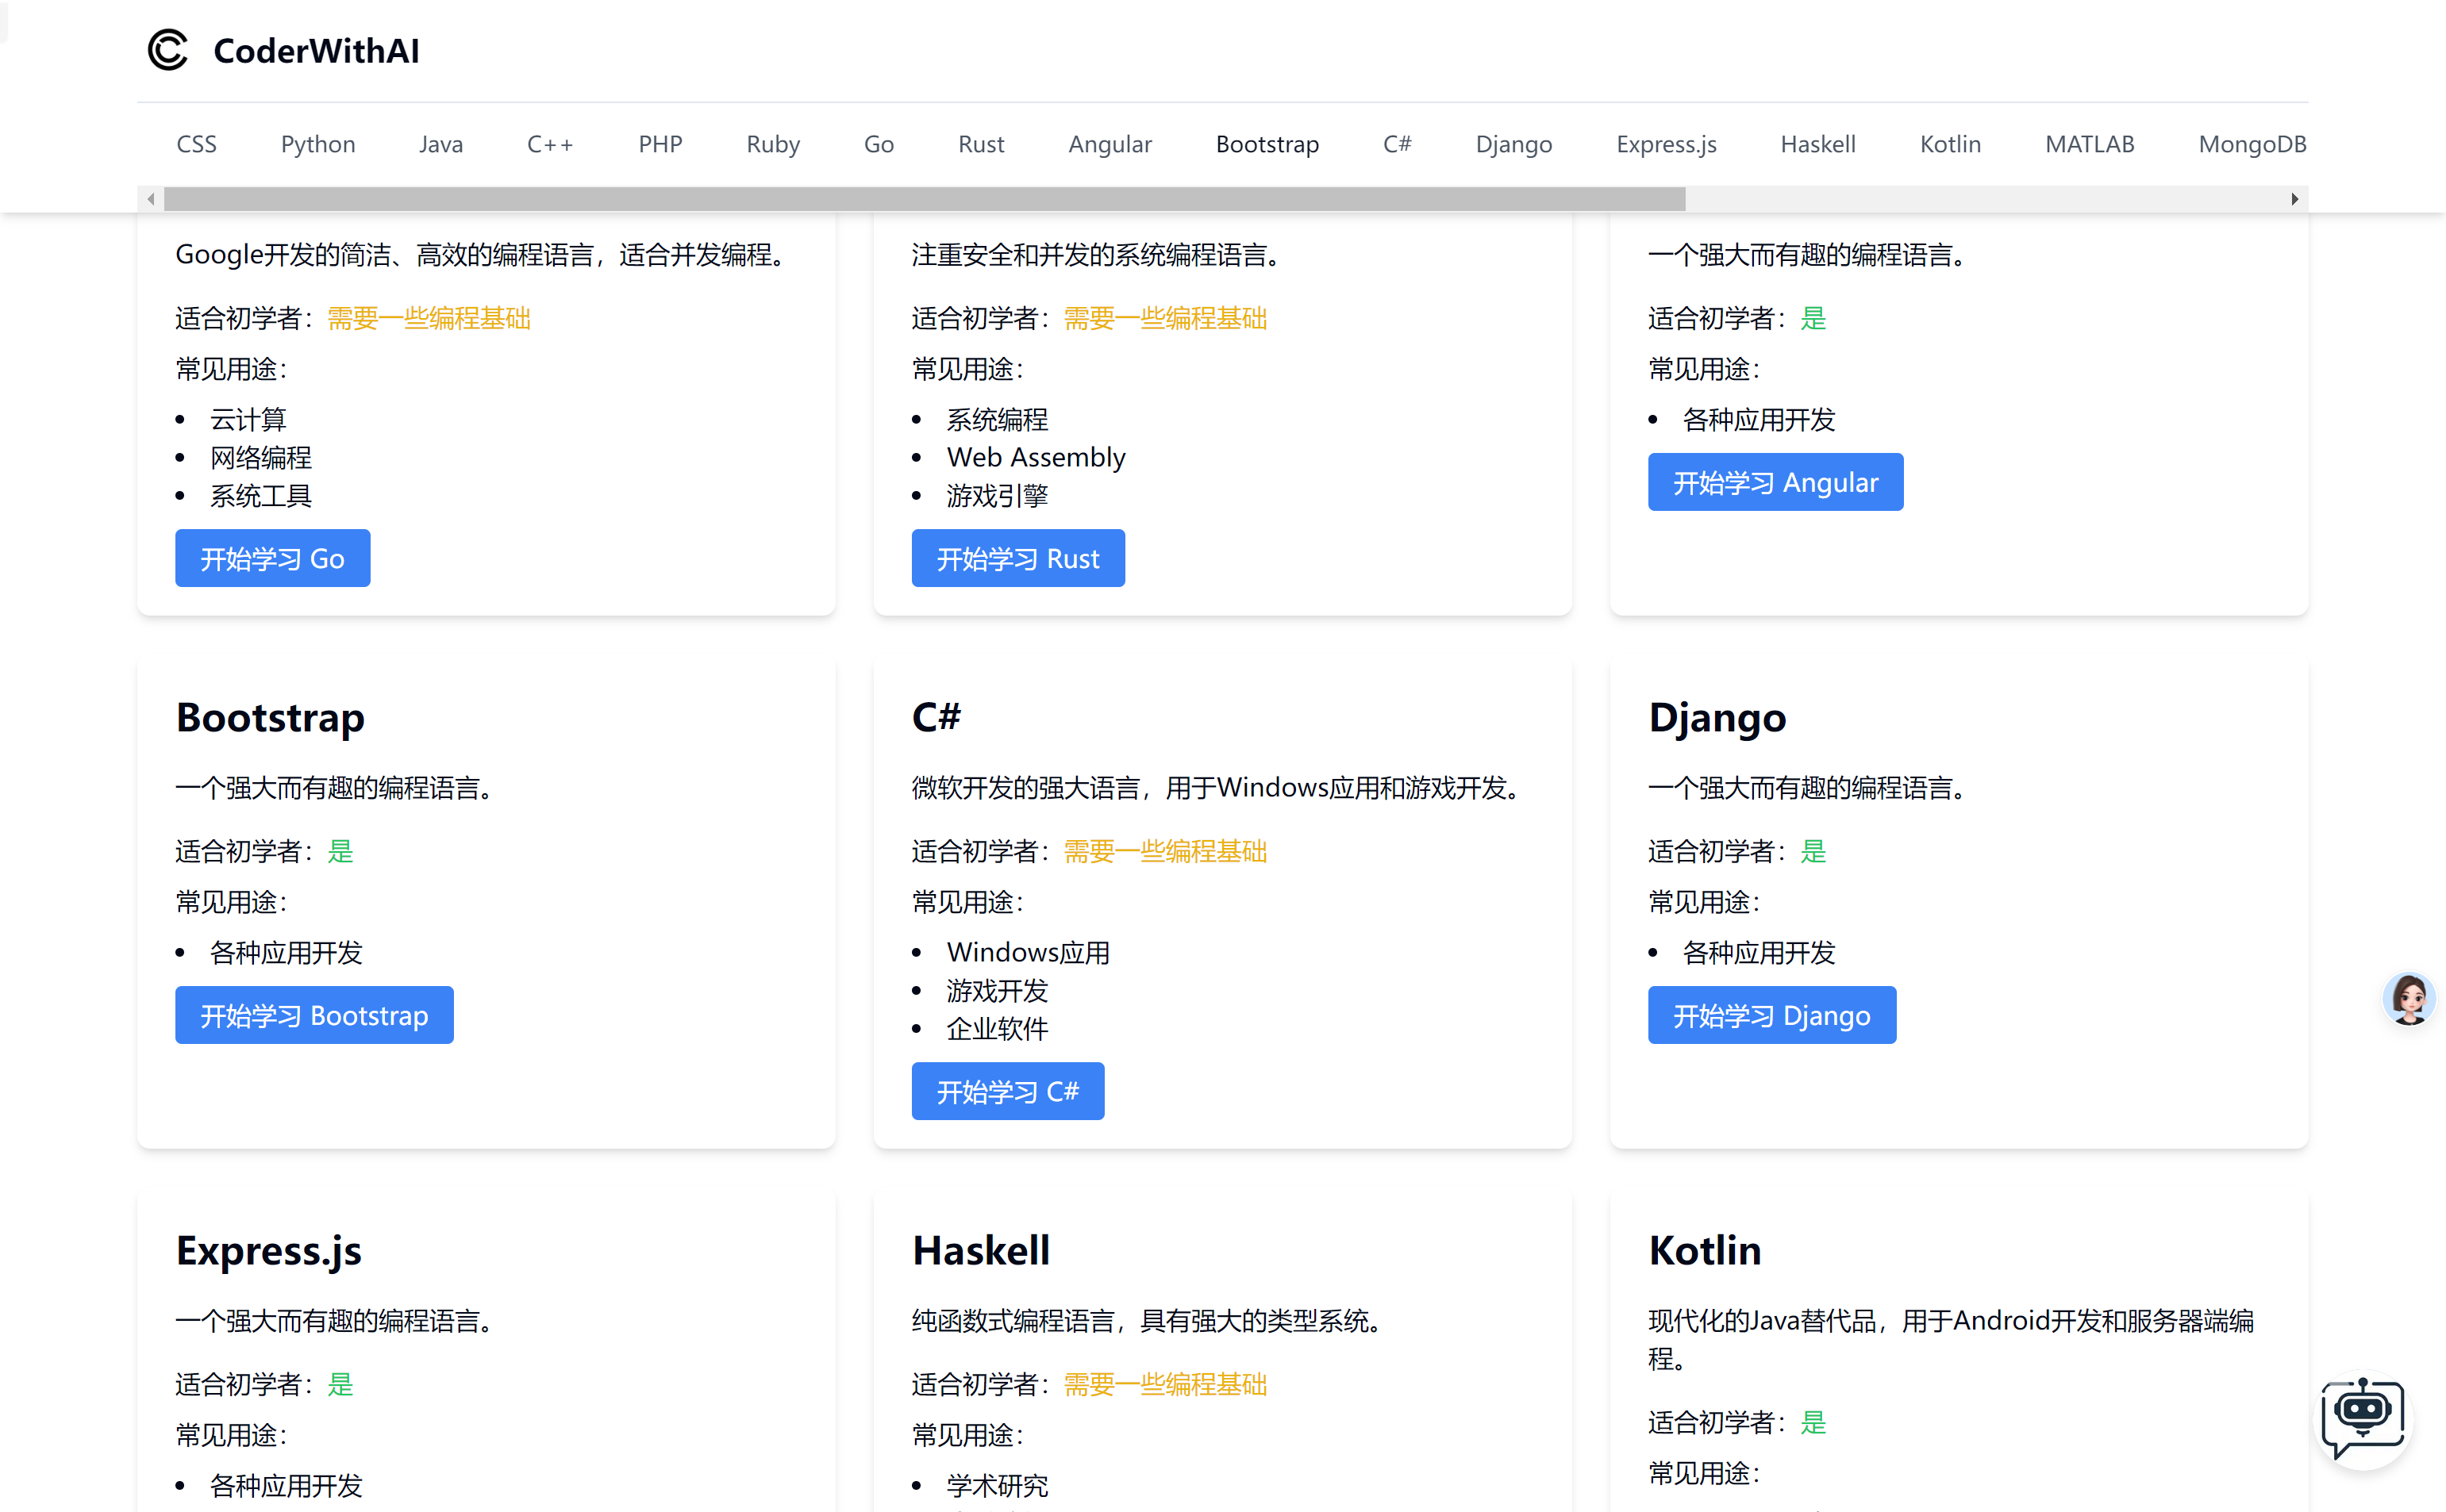This screenshot has height=1512, width=2446.
Task: Click 需要一些编程基础 in the Rust card
Action: [x=1166, y=318]
